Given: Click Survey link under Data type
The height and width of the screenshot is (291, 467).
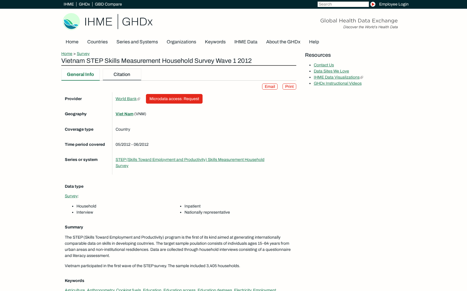Looking at the screenshot, I should (x=71, y=196).
